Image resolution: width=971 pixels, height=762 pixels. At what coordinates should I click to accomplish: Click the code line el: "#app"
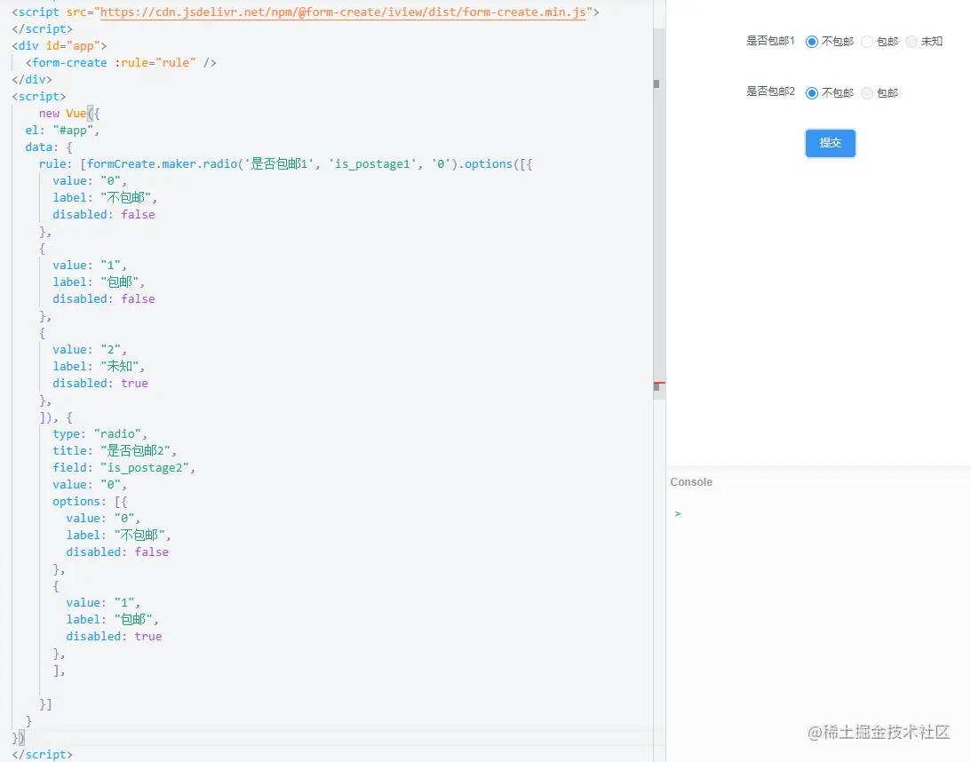click(62, 130)
